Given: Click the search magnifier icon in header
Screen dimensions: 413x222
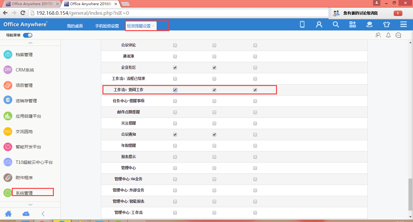Looking at the screenshot, I should (x=336, y=25).
